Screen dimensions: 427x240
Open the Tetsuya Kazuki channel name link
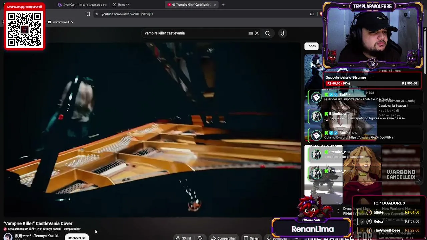point(37,236)
